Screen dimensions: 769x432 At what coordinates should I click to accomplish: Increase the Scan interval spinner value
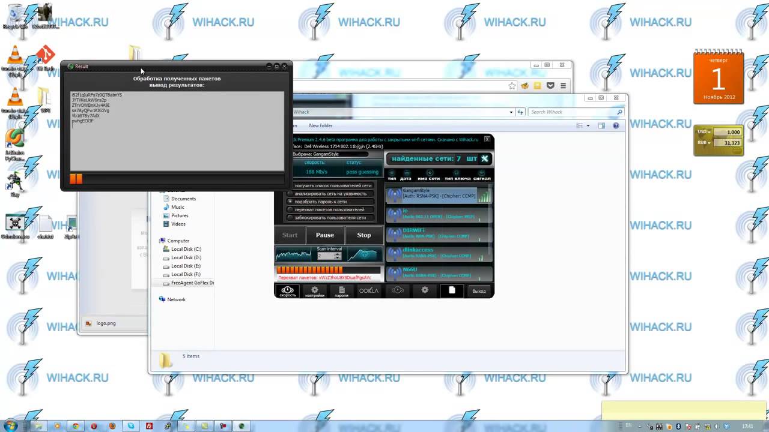pos(338,254)
